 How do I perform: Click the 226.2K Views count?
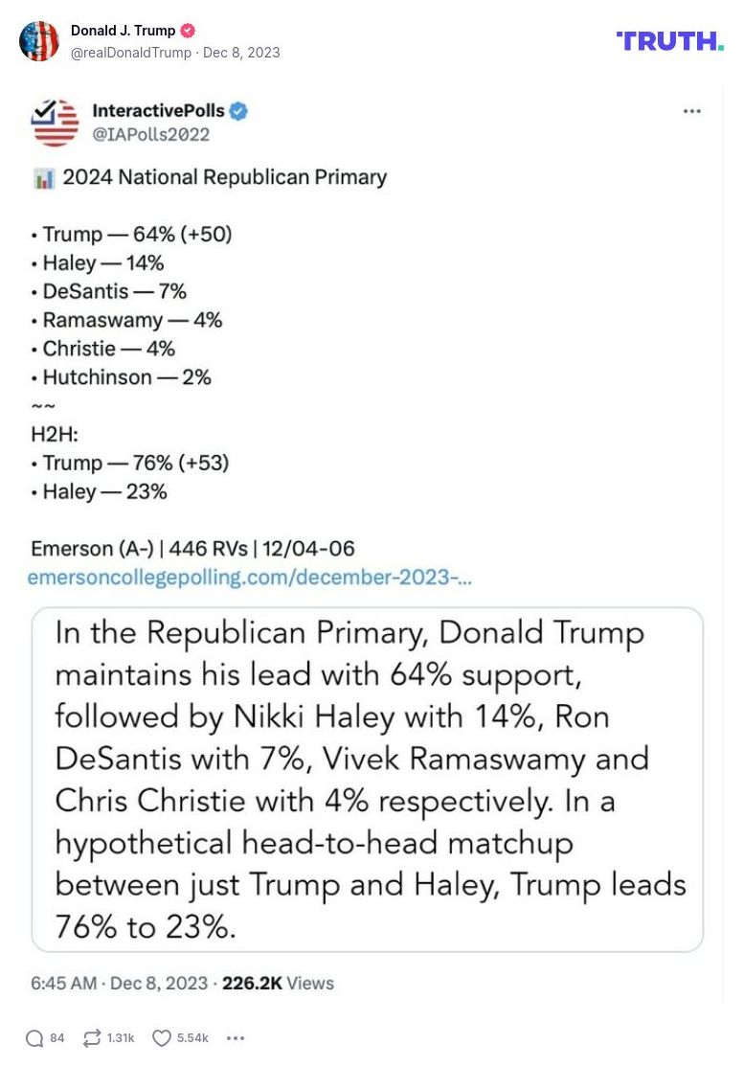tap(278, 983)
